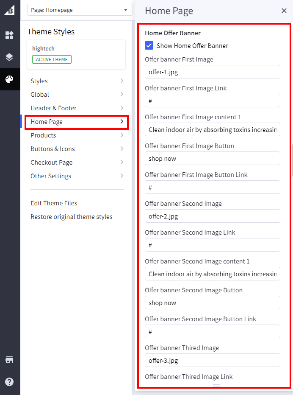Open the help question mark icon

pos(9,382)
